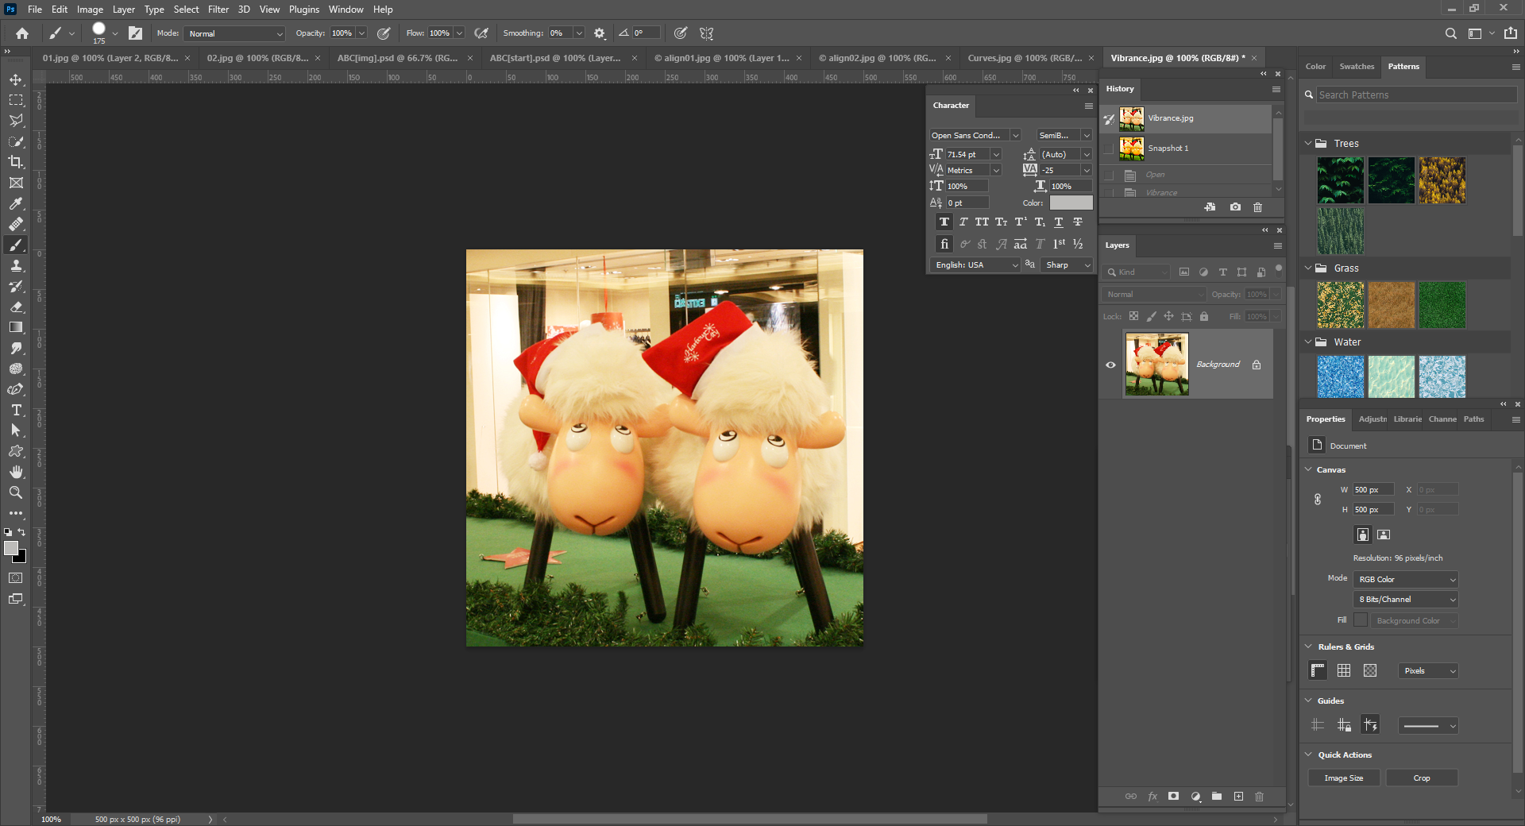Swap foreground and background colors
The height and width of the screenshot is (826, 1525).
point(22,532)
